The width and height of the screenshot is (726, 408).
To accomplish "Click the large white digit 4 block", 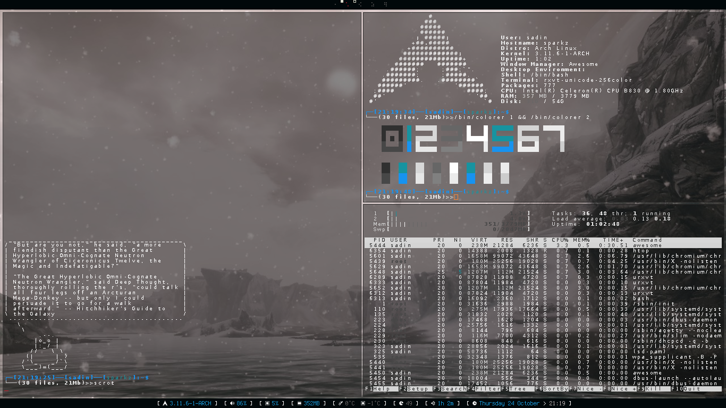I will tap(477, 139).
